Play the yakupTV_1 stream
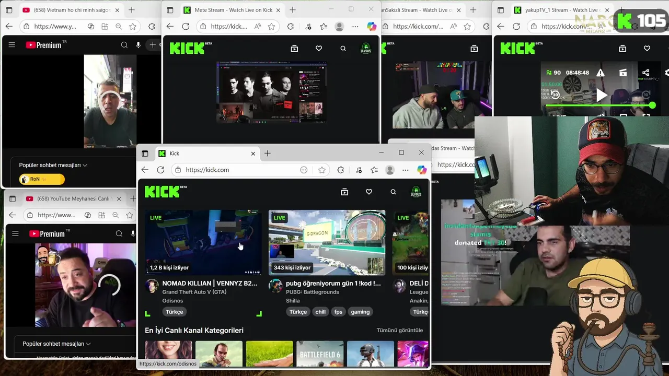This screenshot has width=669, height=376. [601, 95]
